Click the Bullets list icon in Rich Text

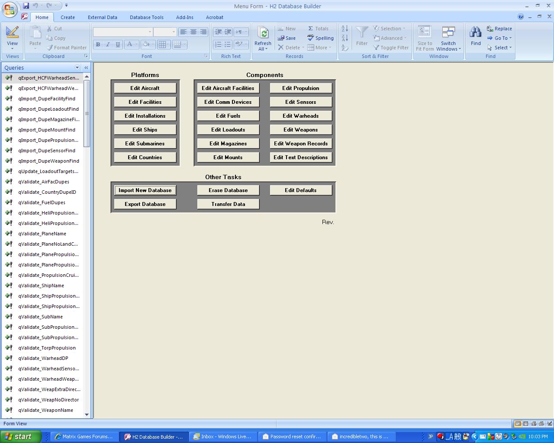pos(228,45)
